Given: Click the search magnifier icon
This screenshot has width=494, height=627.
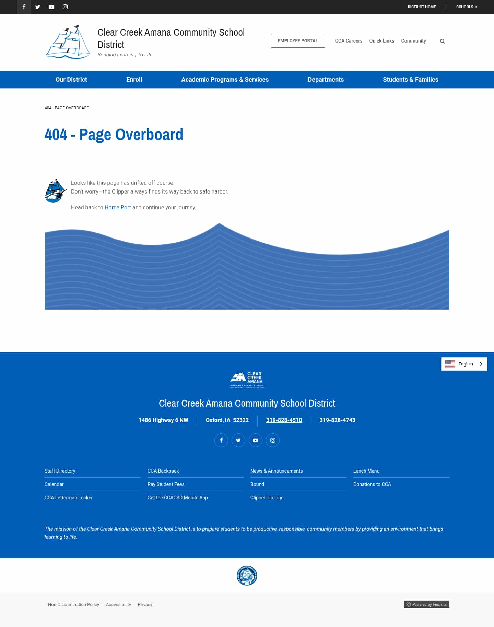Looking at the screenshot, I should click(443, 41).
